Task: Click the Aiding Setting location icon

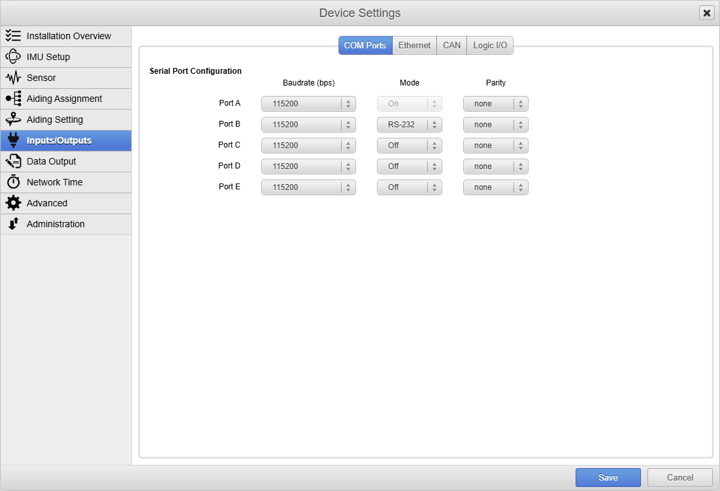Action: [x=13, y=119]
